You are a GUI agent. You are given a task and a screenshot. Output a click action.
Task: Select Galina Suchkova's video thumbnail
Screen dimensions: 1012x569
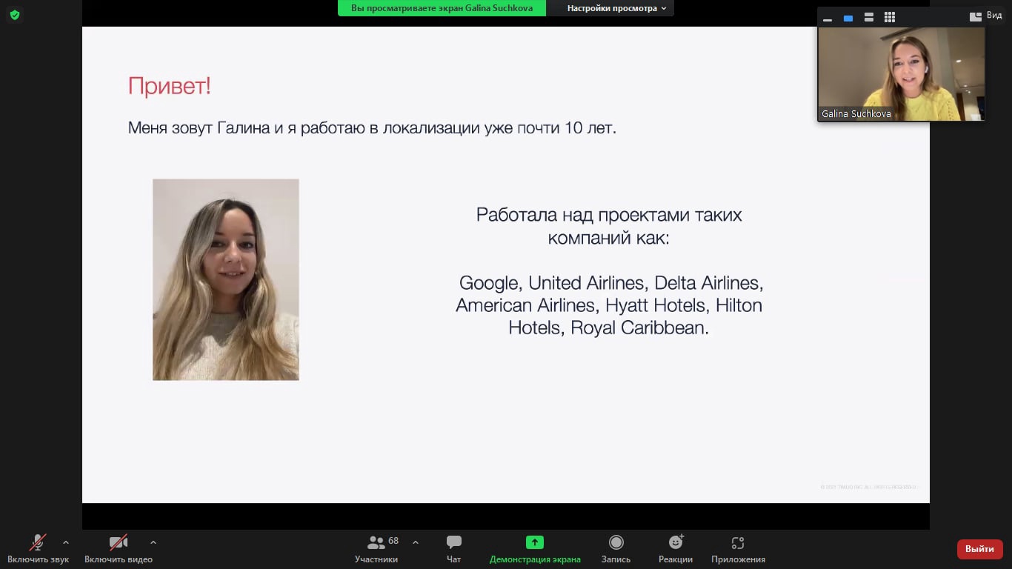[x=901, y=73]
